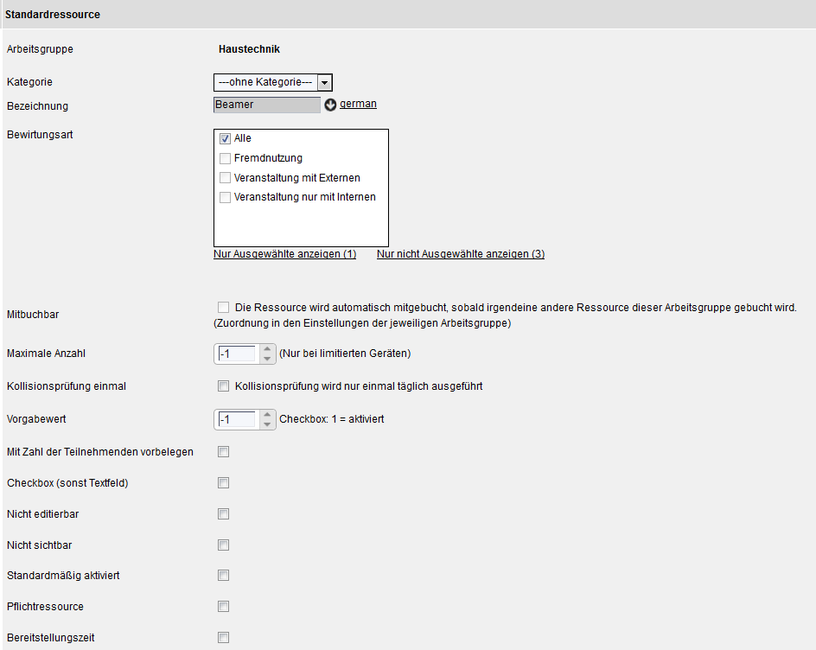Image resolution: width=816 pixels, height=650 pixels.
Task: Click Nur Ausgewählte anzeigen (1) link
Action: click(x=284, y=254)
